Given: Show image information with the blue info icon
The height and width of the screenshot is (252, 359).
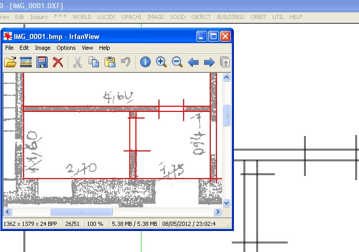Looking at the screenshot, I should (x=145, y=62).
